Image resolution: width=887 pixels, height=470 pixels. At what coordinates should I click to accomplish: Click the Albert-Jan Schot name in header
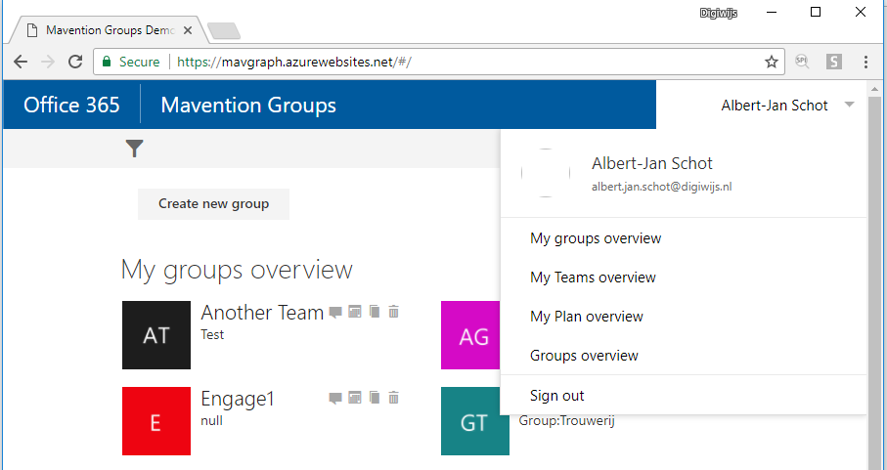click(775, 106)
